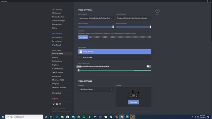Open Task View in taskbar

[51, 117]
